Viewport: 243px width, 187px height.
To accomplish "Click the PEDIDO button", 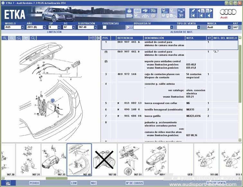I will point(34,183).
